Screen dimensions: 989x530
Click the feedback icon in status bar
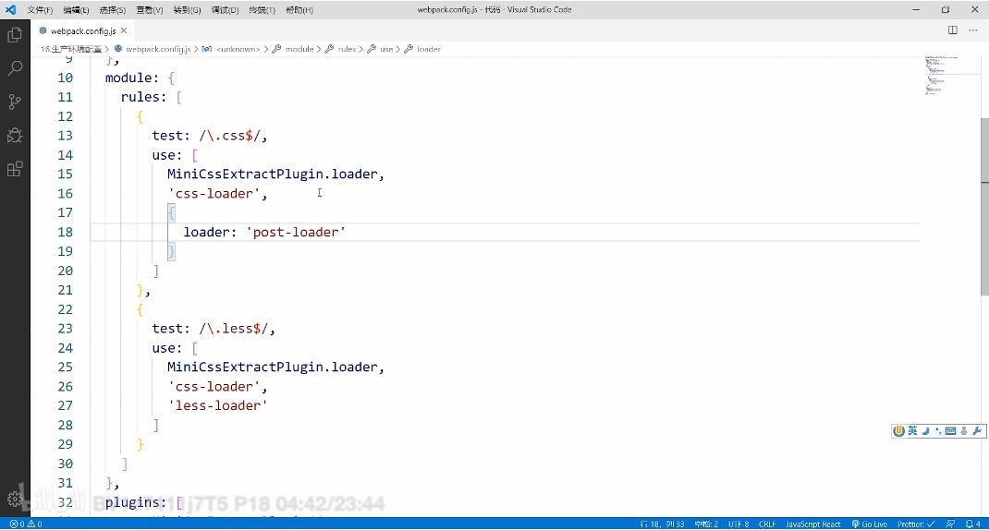(950, 524)
